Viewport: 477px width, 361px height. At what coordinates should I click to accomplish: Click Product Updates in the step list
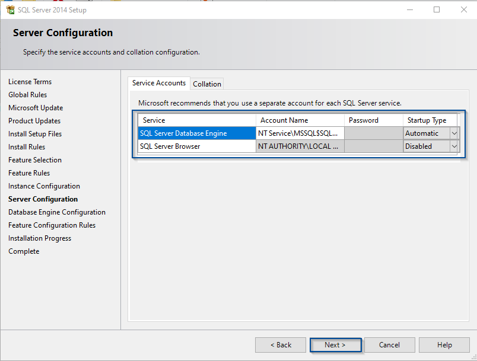(x=34, y=121)
